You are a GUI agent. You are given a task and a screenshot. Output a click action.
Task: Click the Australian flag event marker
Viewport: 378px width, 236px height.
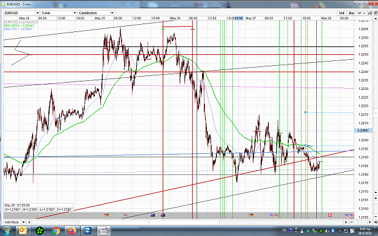(x=152, y=215)
